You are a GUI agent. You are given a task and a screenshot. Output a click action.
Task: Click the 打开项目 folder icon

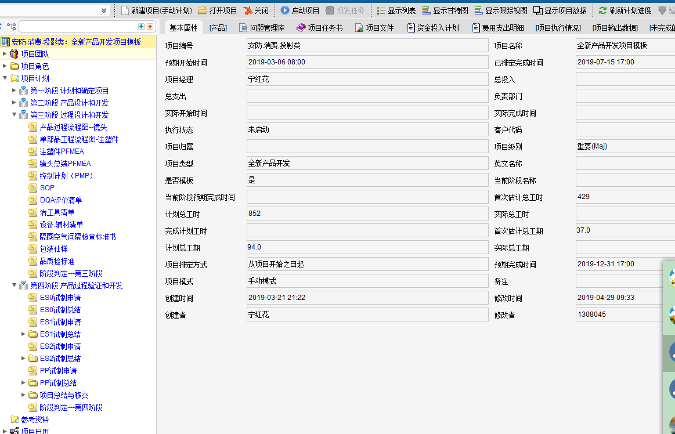pyautogui.click(x=202, y=10)
